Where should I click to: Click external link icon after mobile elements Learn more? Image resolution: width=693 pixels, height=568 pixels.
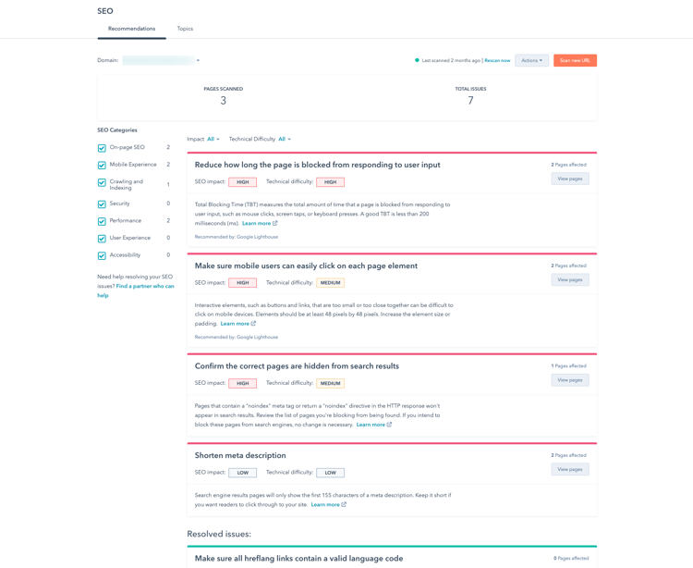click(253, 324)
